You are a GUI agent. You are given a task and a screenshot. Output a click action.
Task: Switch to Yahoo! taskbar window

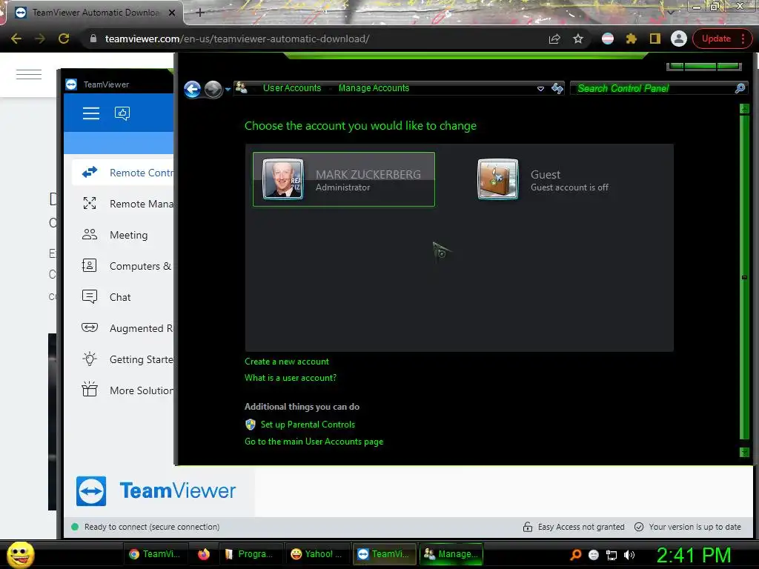(x=317, y=554)
